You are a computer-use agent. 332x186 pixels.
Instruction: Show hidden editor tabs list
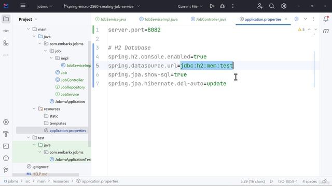pyautogui.click(x=305, y=19)
